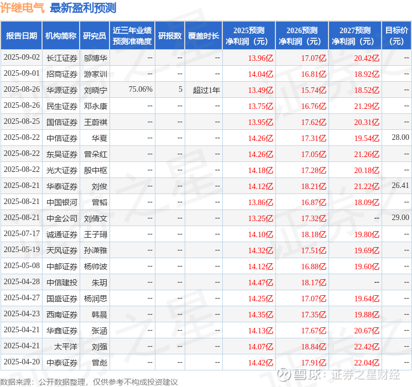The image size is (412, 387).
Task: Click the 超过1年 coverage cell
Action: (x=206, y=90)
